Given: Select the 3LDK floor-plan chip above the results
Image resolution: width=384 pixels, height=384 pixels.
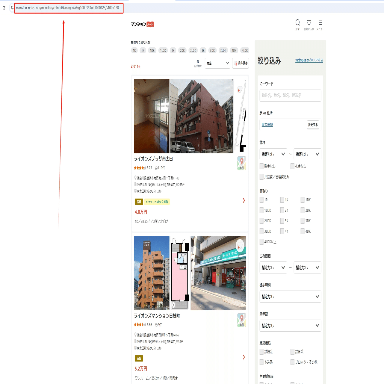Looking at the screenshot, I should coord(223,51).
